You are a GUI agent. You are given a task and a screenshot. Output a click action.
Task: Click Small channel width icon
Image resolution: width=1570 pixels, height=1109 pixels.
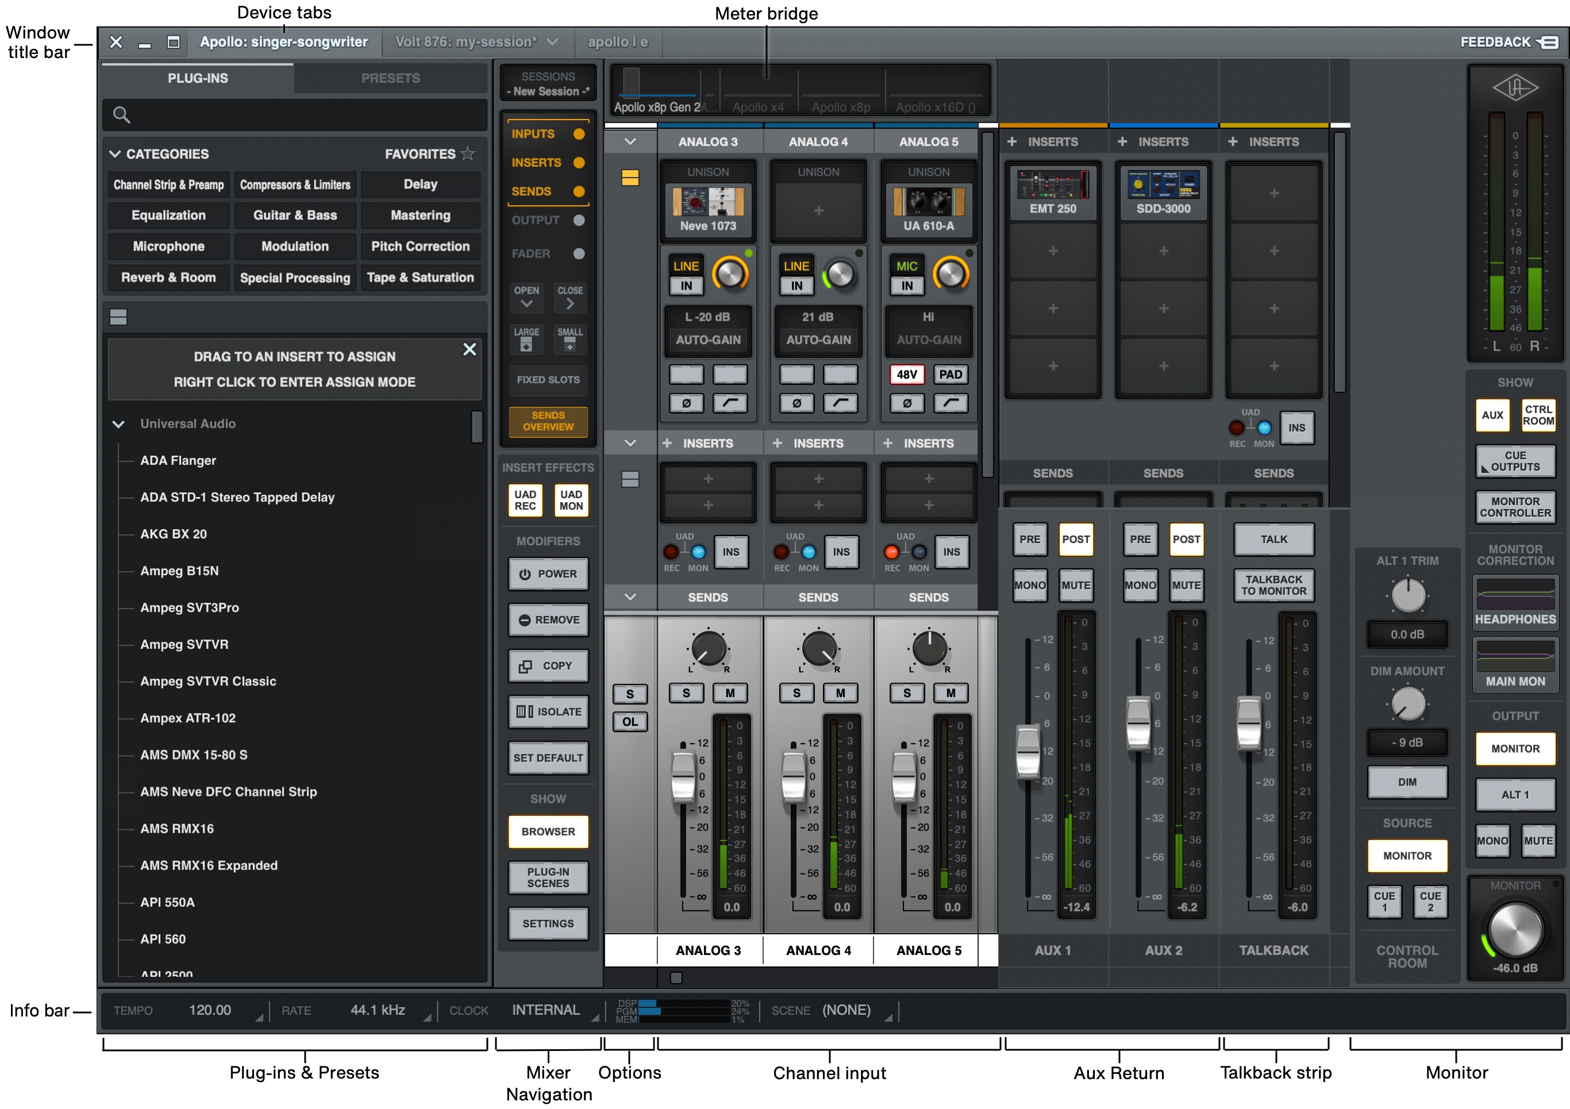coord(569,339)
